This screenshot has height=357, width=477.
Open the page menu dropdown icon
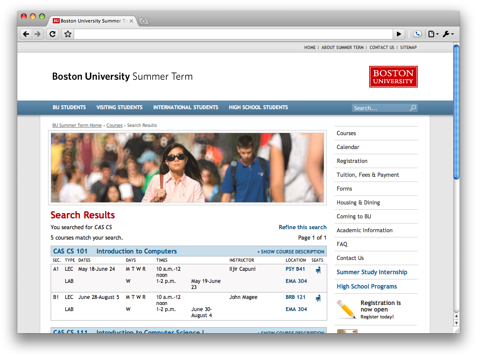click(433, 34)
